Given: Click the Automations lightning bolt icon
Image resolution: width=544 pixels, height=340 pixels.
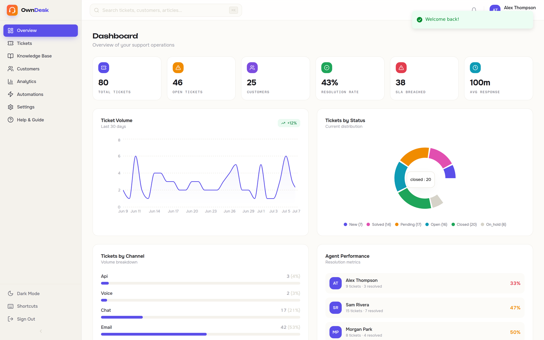Looking at the screenshot, I should (11, 94).
